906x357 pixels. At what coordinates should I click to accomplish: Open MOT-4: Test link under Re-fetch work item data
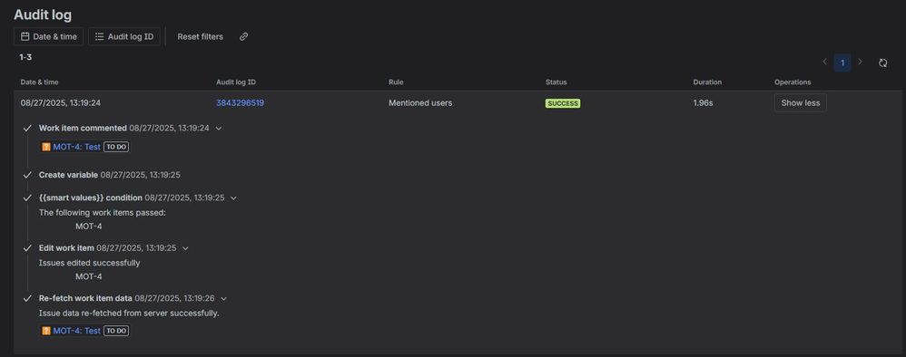[x=77, y=331]
